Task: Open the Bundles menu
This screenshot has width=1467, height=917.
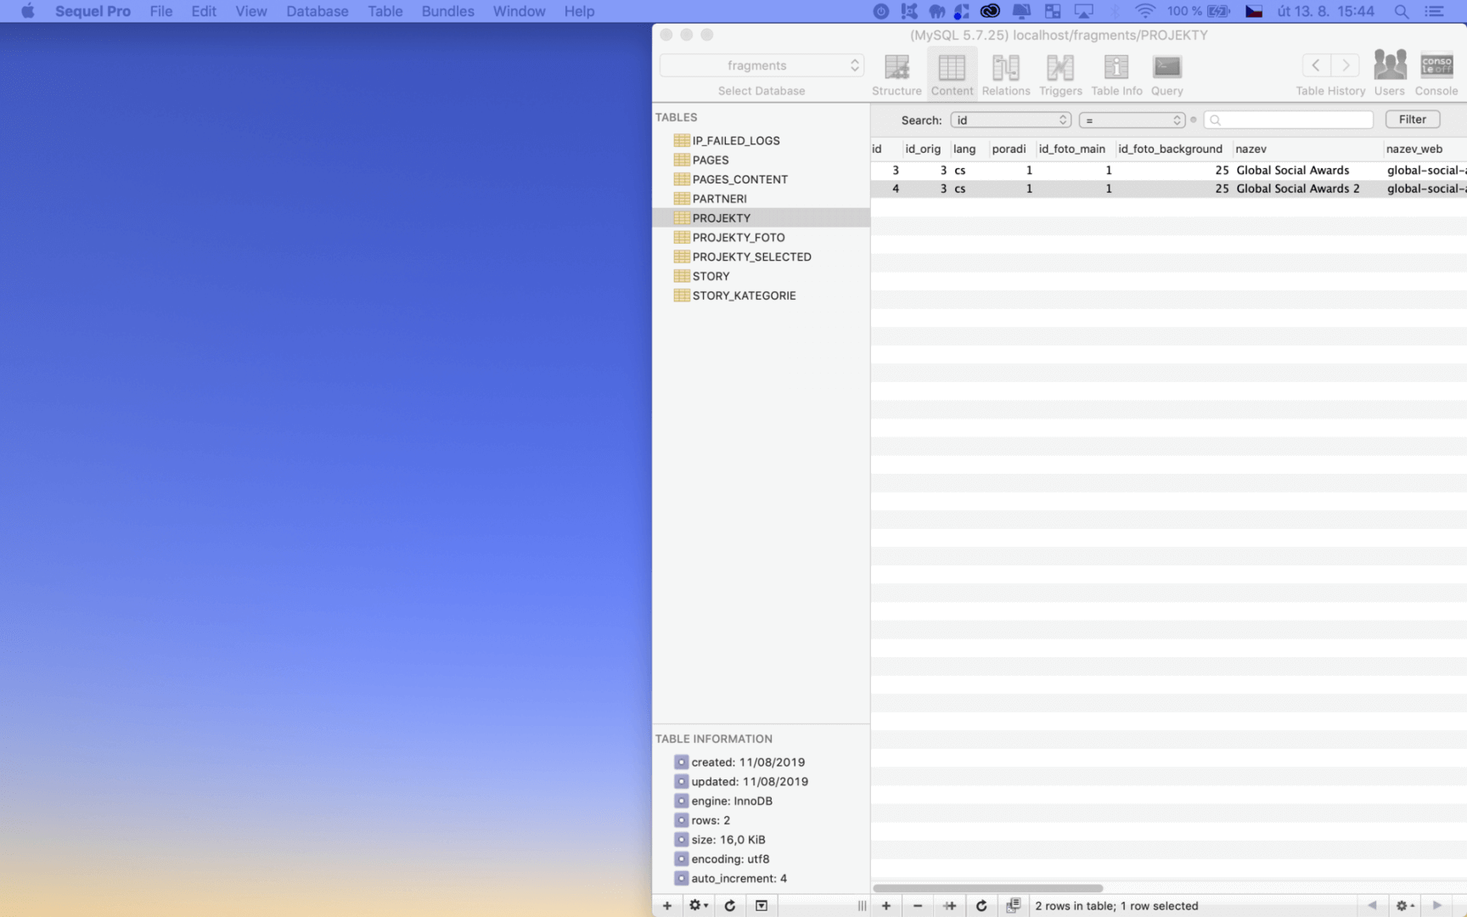Action: [x=447, y=11]
